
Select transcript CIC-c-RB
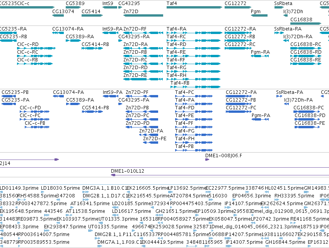coord(27,60)
